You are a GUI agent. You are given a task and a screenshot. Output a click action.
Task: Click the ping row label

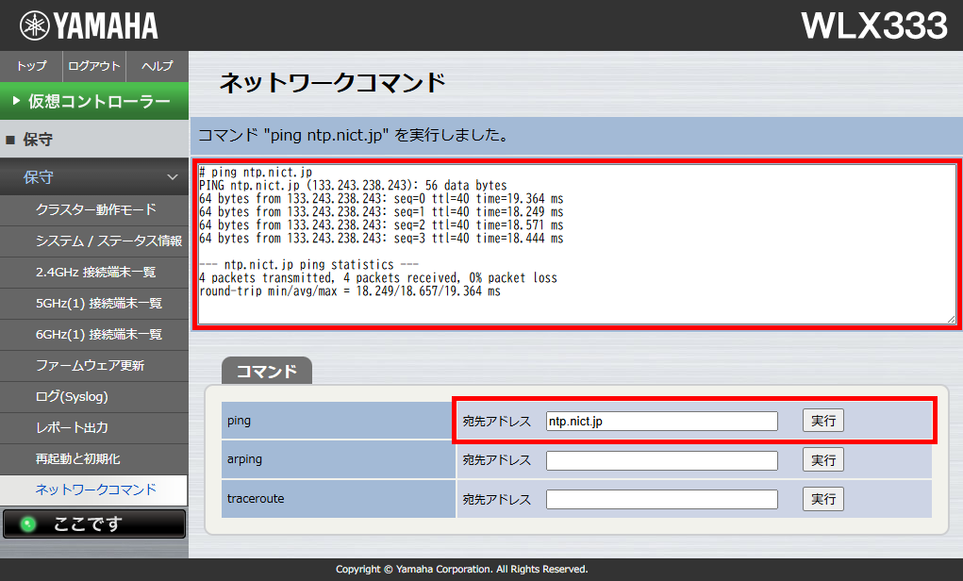pyautogui.click(x=239, y=421)
